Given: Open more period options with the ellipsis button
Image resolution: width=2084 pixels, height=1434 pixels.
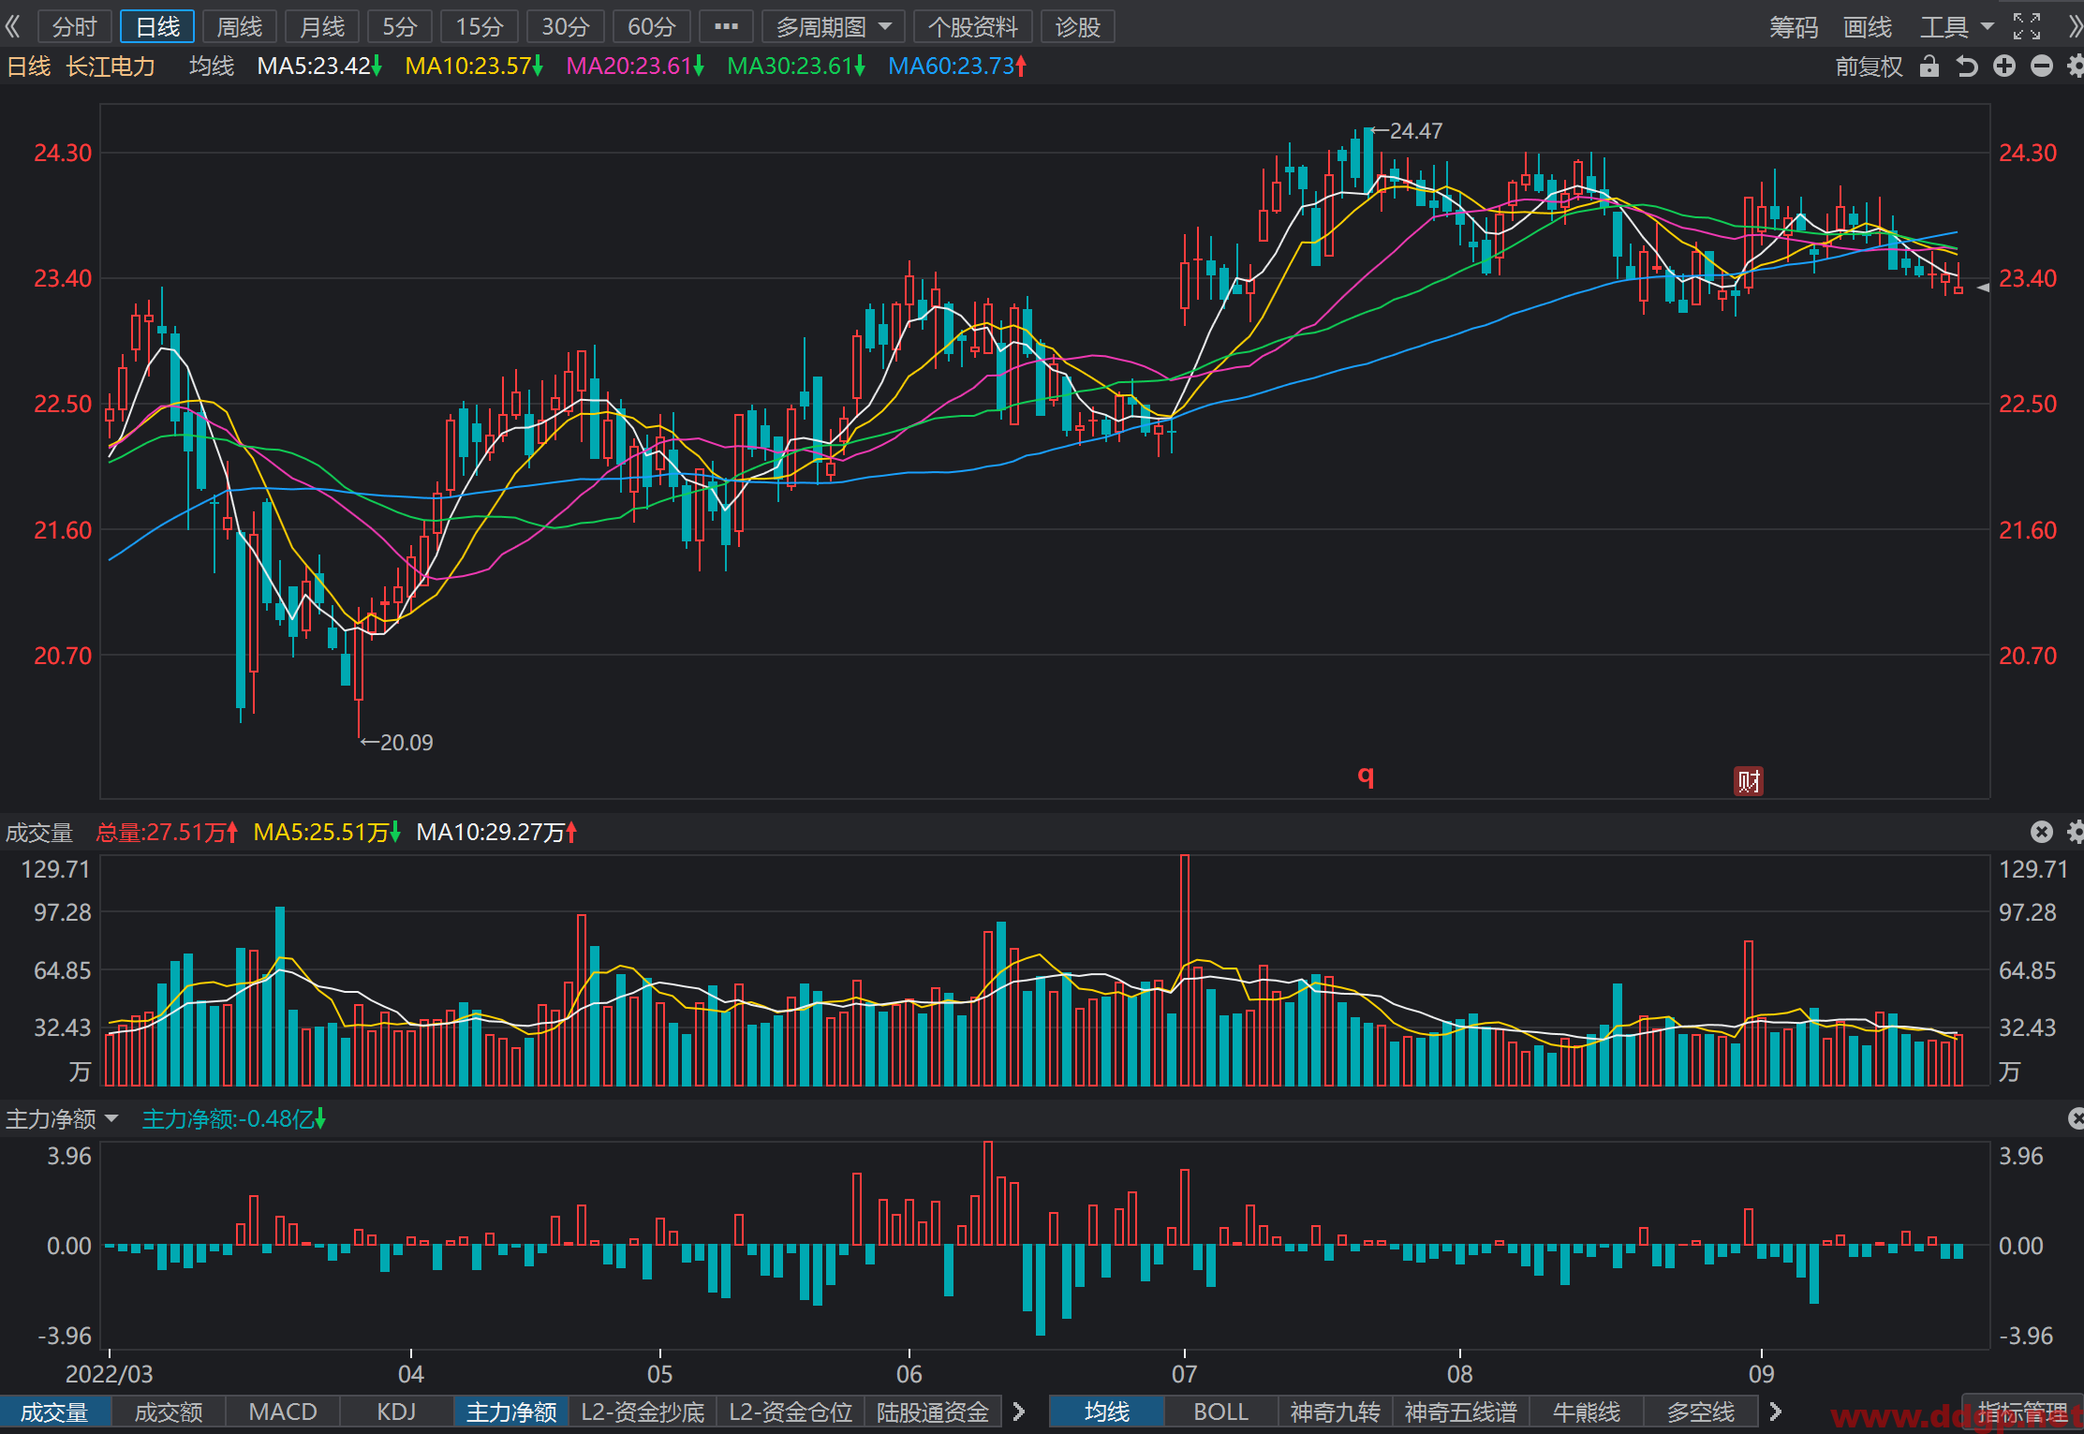Looking at the screenshot, I should point(726,26).
